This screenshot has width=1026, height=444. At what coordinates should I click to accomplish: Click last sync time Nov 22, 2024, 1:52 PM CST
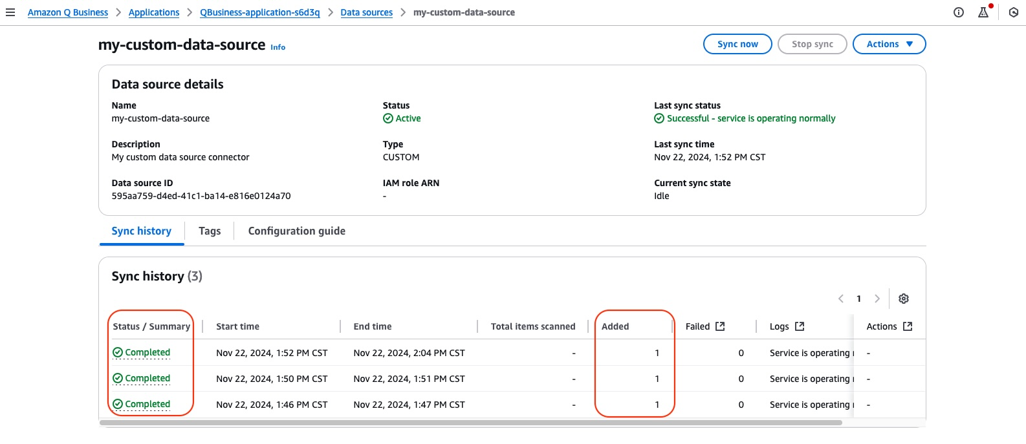pos(710,157)
